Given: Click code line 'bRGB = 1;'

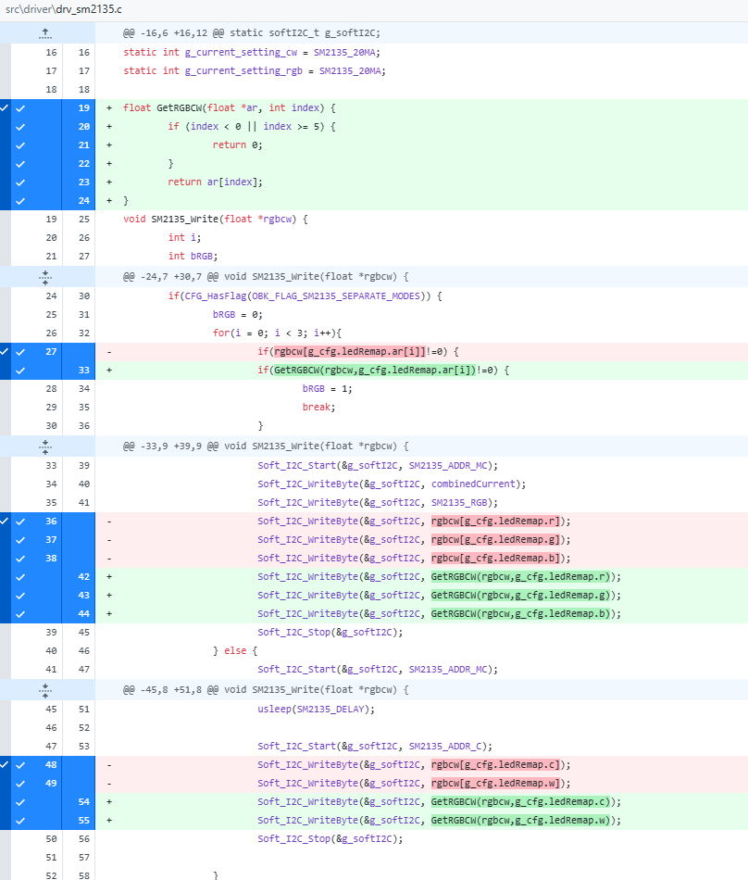Looking at the screenshot, I should point(328,388).
